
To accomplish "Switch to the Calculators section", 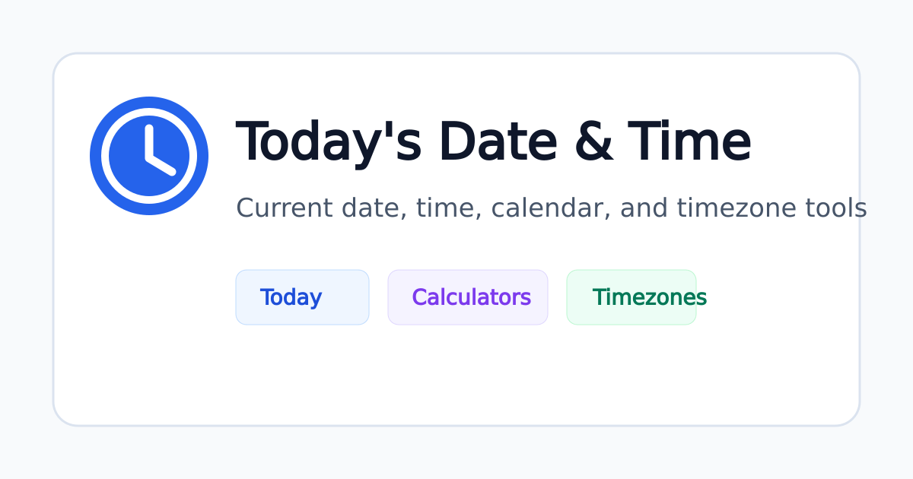I will tap(468, 297).
